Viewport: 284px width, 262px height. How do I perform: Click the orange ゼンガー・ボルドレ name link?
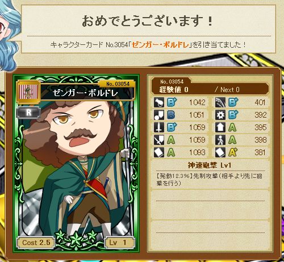coord(160,45)
